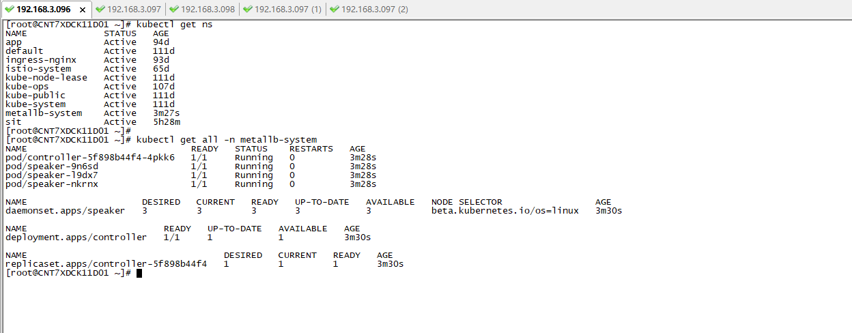Click the 'pod/speaker-l9dx7' pod name

click(52, 175)
